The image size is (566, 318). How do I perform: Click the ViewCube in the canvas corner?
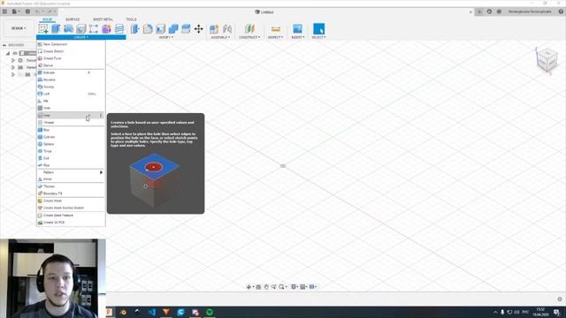click(x=547, y=60)
